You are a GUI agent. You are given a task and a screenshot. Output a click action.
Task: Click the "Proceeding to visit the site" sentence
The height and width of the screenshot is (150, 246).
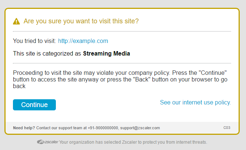[67, 73]
